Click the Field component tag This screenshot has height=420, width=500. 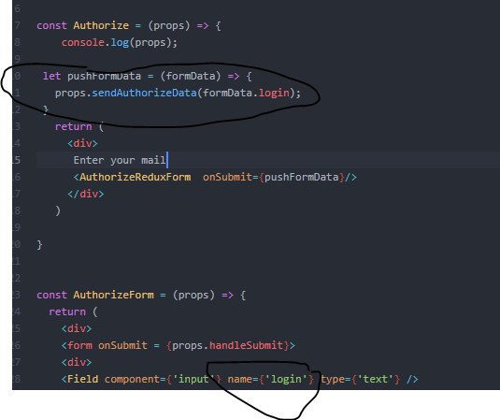click(x=83, y=379)
